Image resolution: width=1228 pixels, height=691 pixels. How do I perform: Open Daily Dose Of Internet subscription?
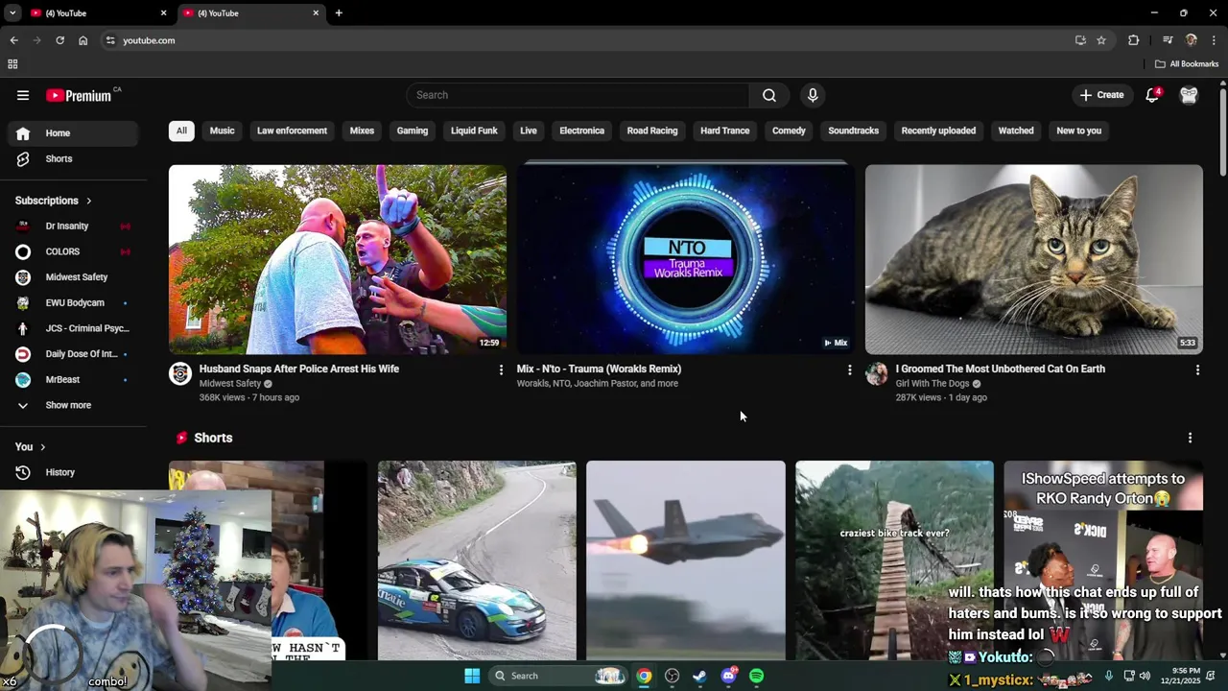(73, 354)
